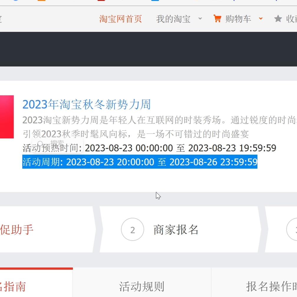Click the highlighted 活动周期 date line
Viewport: 297px width, 297px height.
[x=140, y=162]
